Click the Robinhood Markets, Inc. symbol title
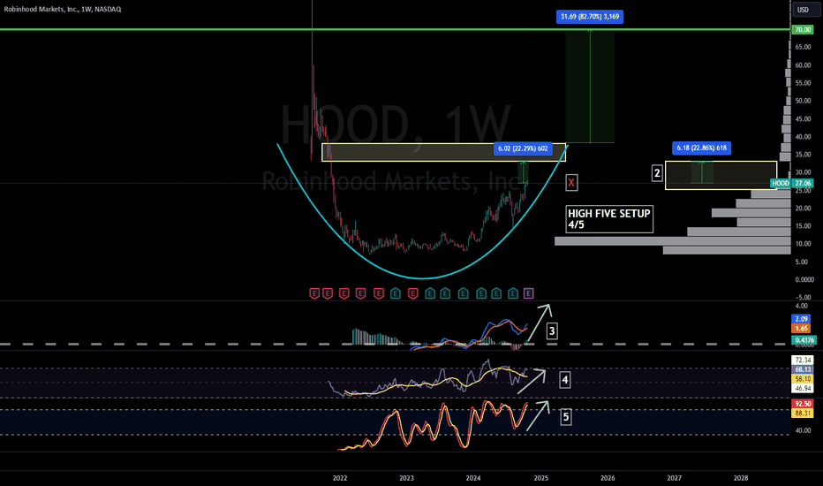This screenshot has width=823, height=486. tap(63, 9)
